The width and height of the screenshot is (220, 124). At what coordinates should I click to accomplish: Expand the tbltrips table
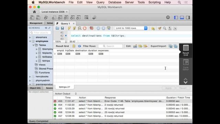click(37, 61)
